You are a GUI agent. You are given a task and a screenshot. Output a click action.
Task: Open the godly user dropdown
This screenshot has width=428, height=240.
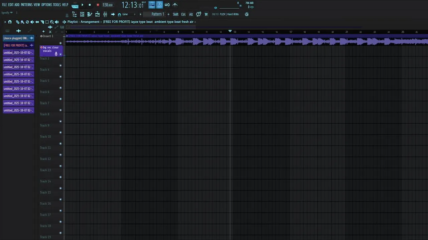point(7,13)
